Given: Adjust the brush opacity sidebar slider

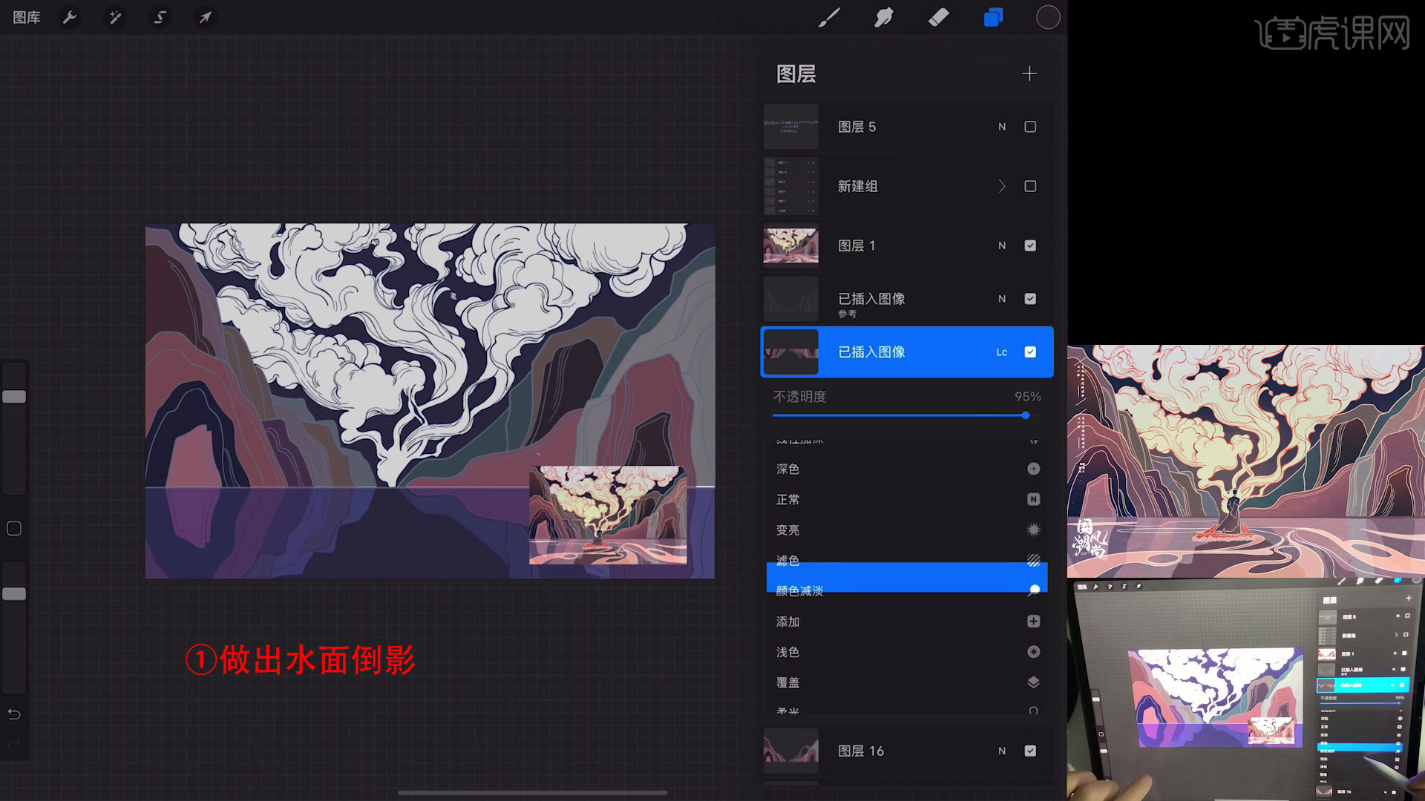Looking at the screenshot, I should coord(14,594).
